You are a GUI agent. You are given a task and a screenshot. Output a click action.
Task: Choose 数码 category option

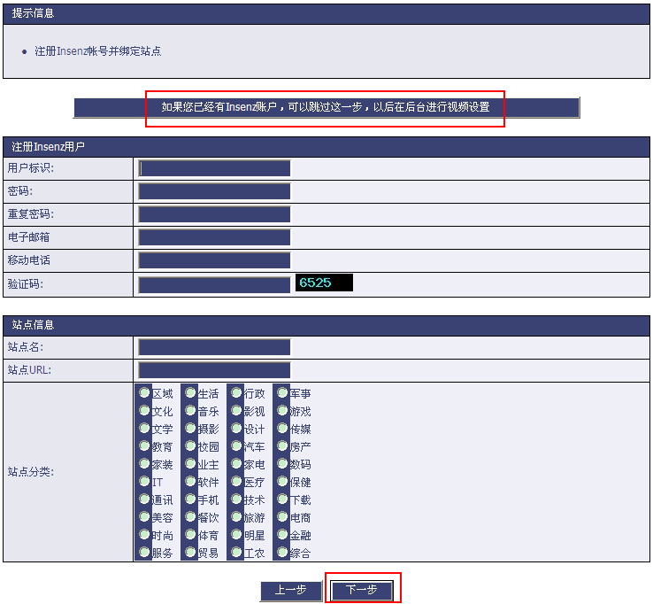(x=282, y=463)
